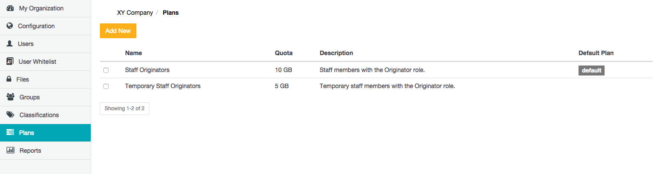Viewport: 668px width, 174px height.
Task: Click the Files lock icon
Action: [x=8, y=79]
